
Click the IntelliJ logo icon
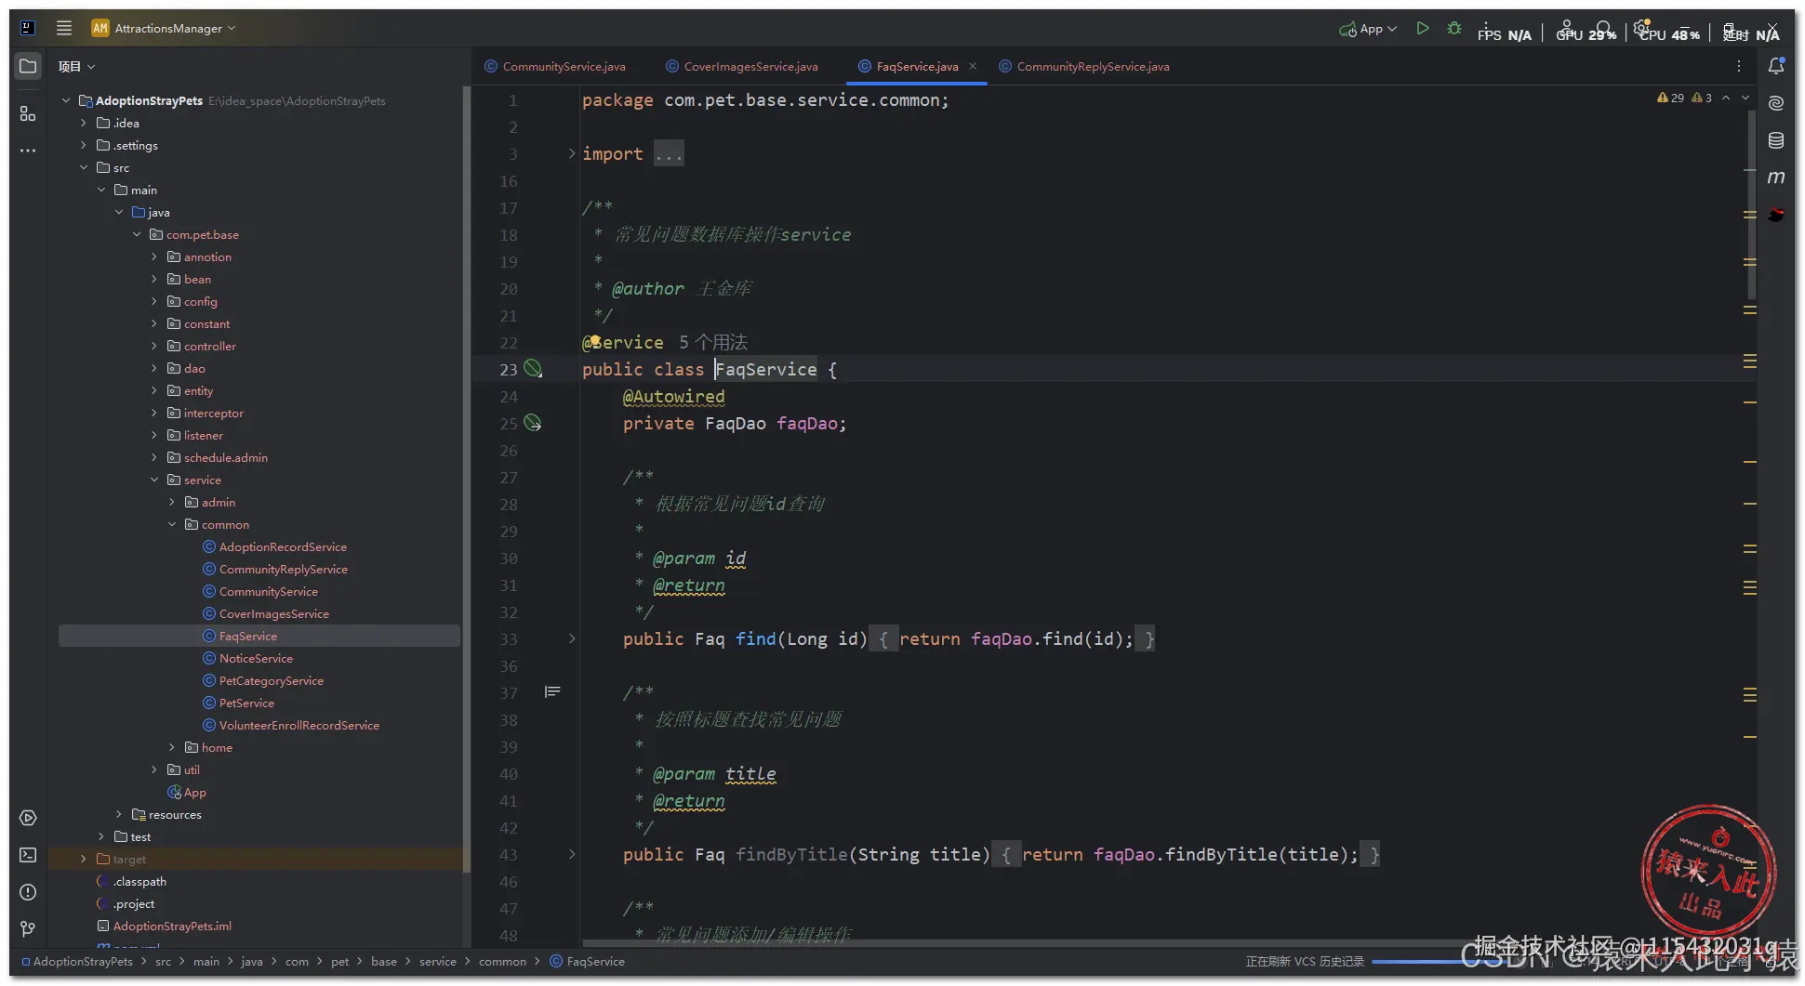click(x=28, y=28)
